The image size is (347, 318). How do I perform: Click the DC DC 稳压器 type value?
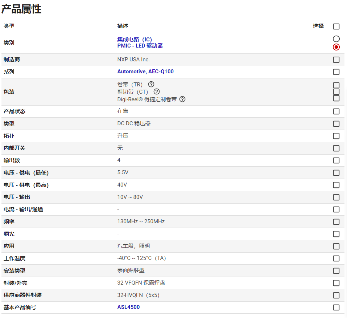134,123
